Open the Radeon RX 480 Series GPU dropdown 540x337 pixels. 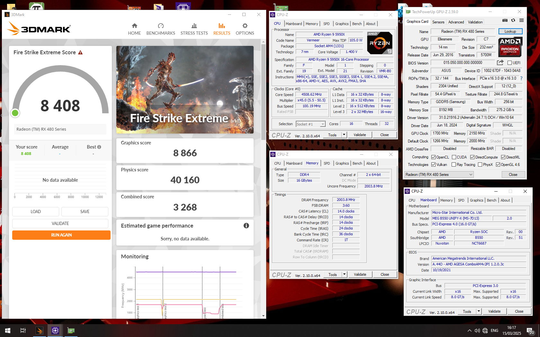click(x=439, y=175)
